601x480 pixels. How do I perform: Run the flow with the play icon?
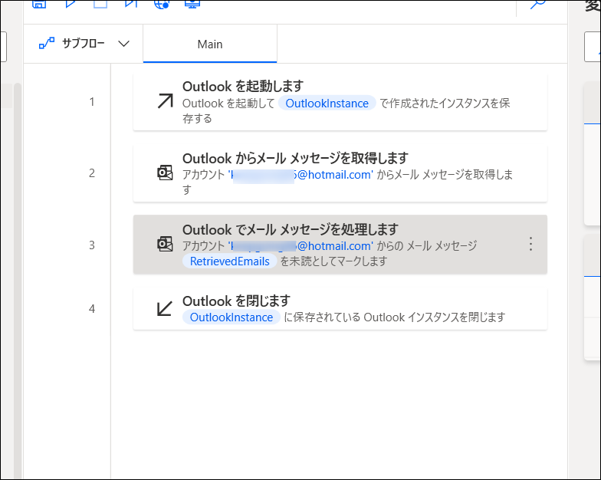coord(71,4)
